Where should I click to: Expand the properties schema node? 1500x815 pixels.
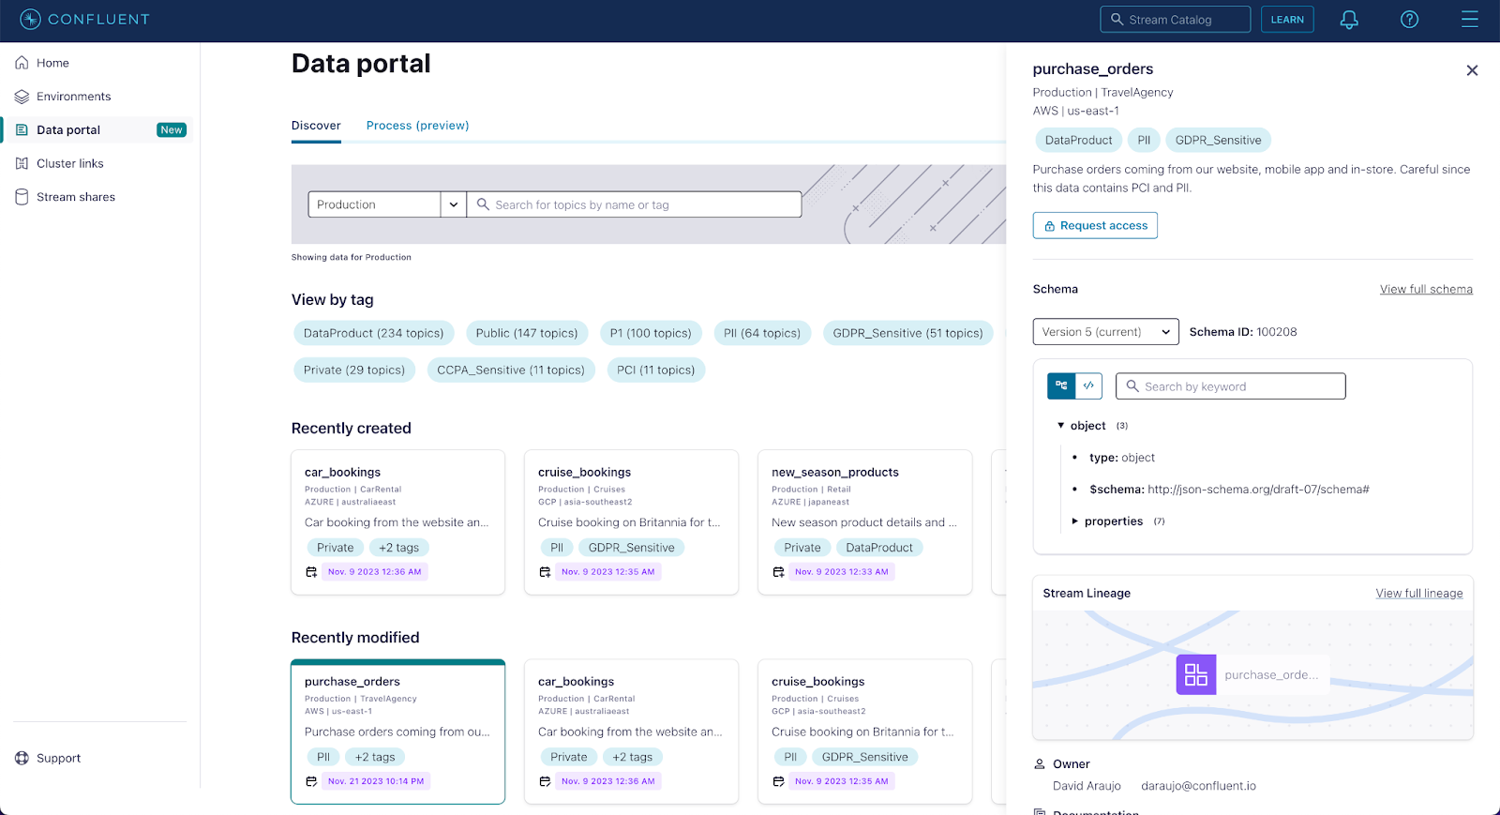1074,521
